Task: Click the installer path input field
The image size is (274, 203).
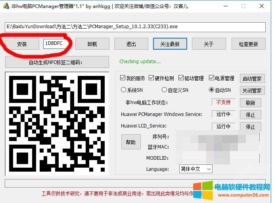Action: pos(135,27)
